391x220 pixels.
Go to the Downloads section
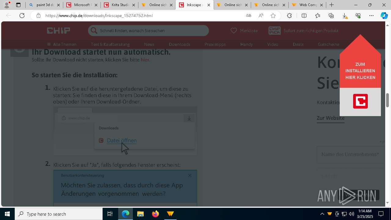180,44
